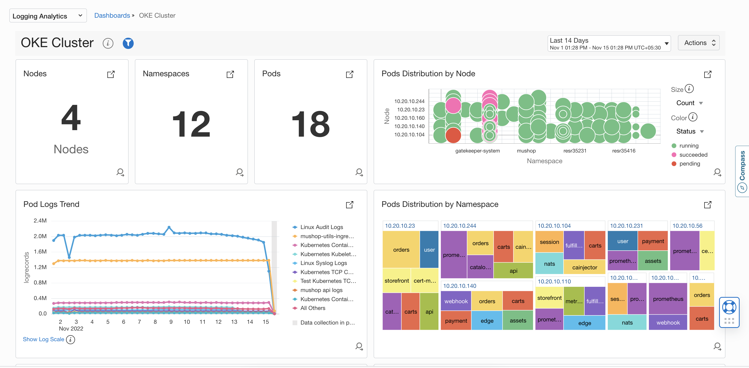
Task: Toggle mushop api logs legend series
Action: click(321, 290)
